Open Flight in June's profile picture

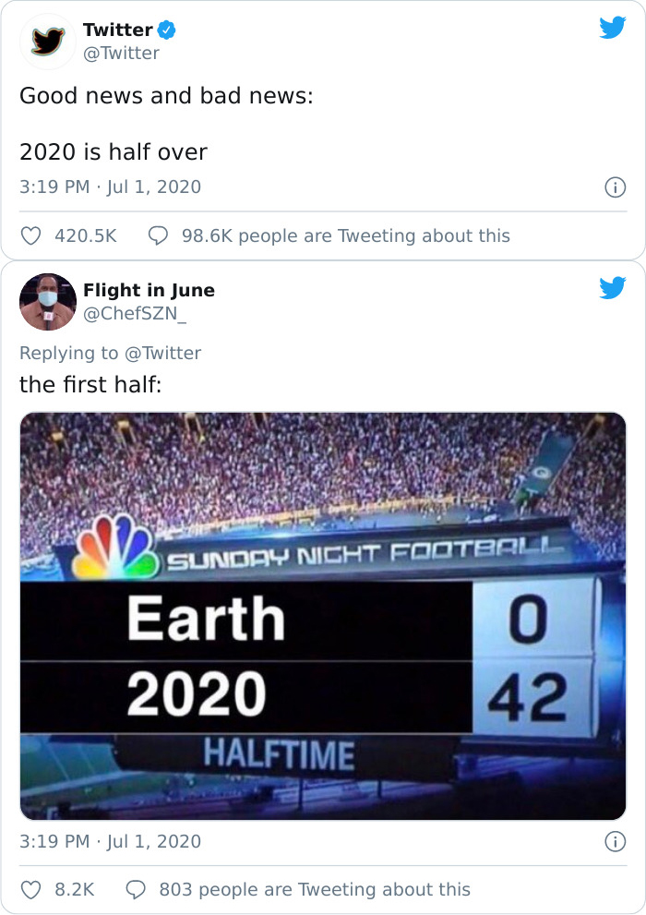pyautogui.click(x=46, y=300)
